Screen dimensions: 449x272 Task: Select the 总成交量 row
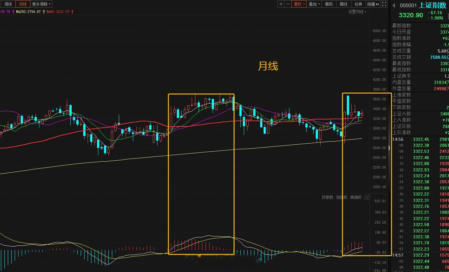pyautogui.click(x=420, y=51)
